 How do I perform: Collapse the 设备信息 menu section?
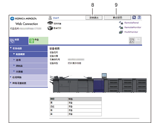coord(28,48)
